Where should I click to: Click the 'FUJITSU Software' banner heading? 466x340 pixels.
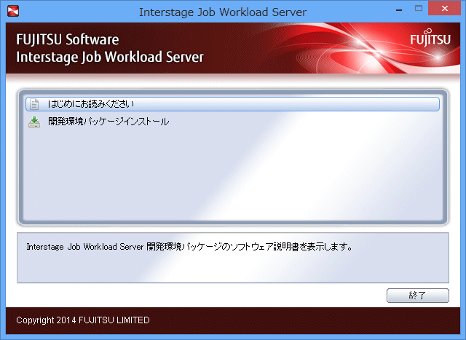click(x=67, y=40)
